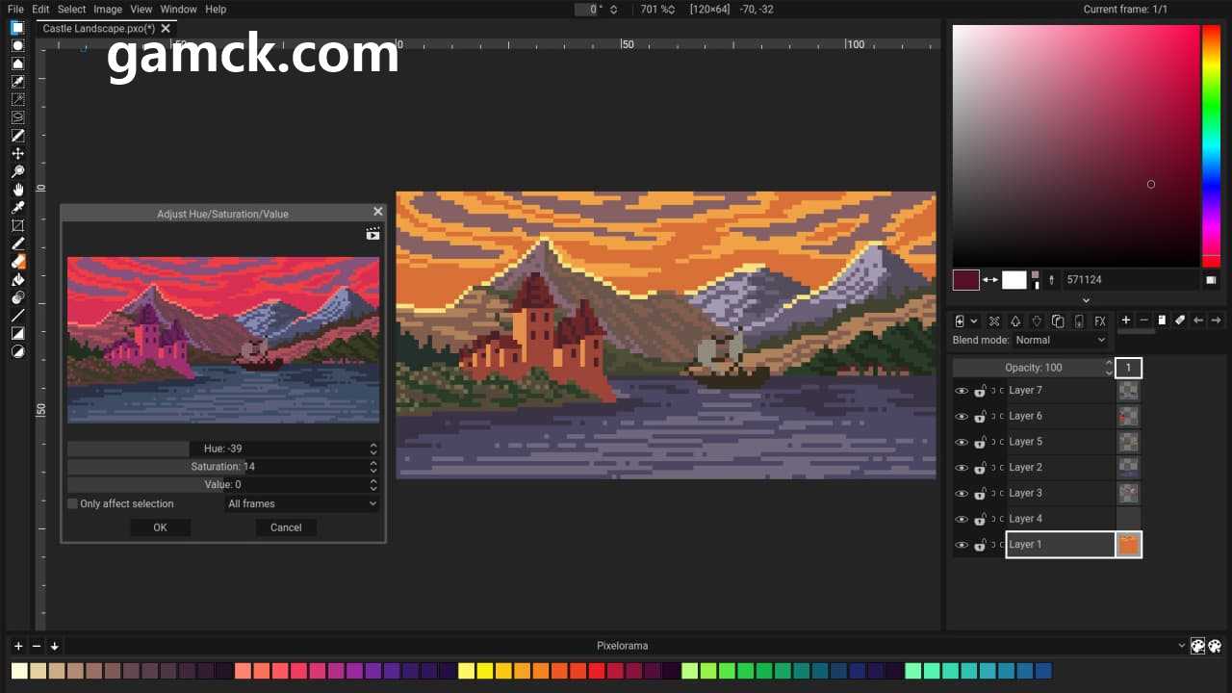Open the All frames dropdown
The width and height of the screenshot is (1232, 693).
click(x=302, y=503)
